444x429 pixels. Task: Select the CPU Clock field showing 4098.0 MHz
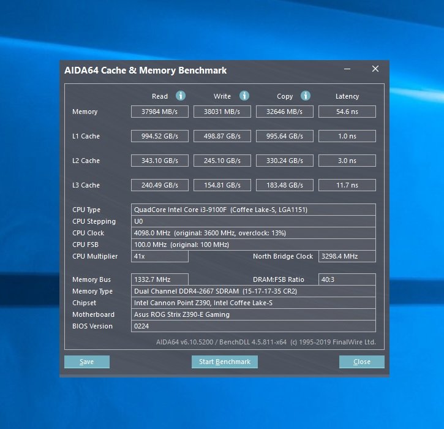click(x=254, y=233)
